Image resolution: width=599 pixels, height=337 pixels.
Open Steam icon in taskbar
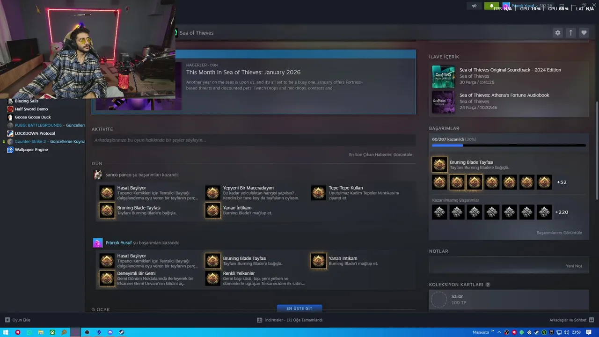122,332
